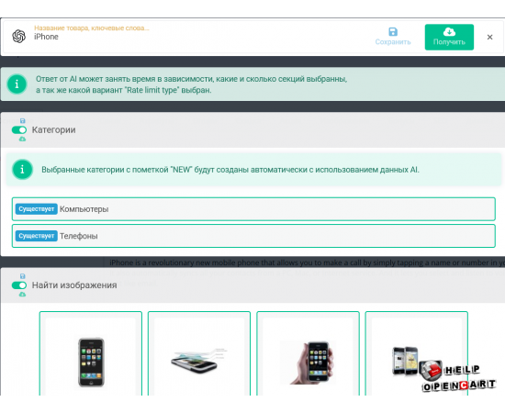This screenshot has height=413, width=505.
Task: Toggle the Категории section switch
Action: click(x=19, y=130)
